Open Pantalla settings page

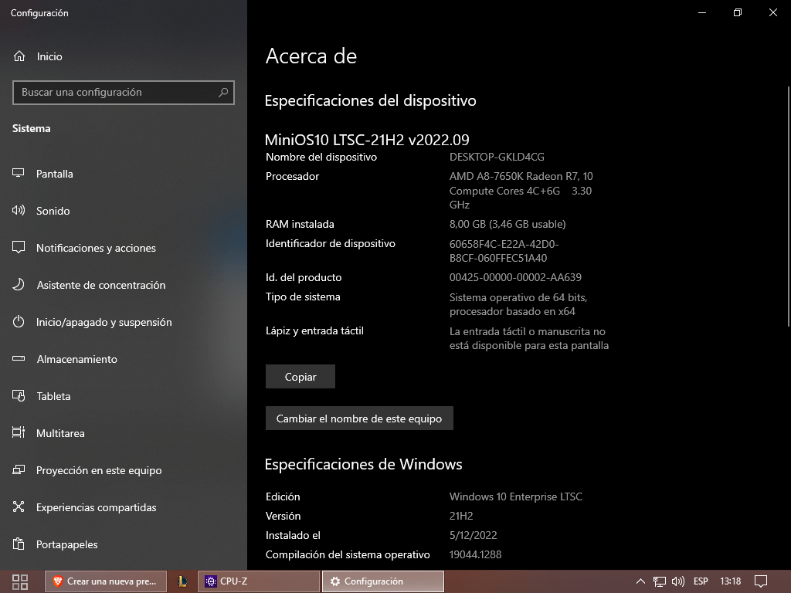[124, 174]
